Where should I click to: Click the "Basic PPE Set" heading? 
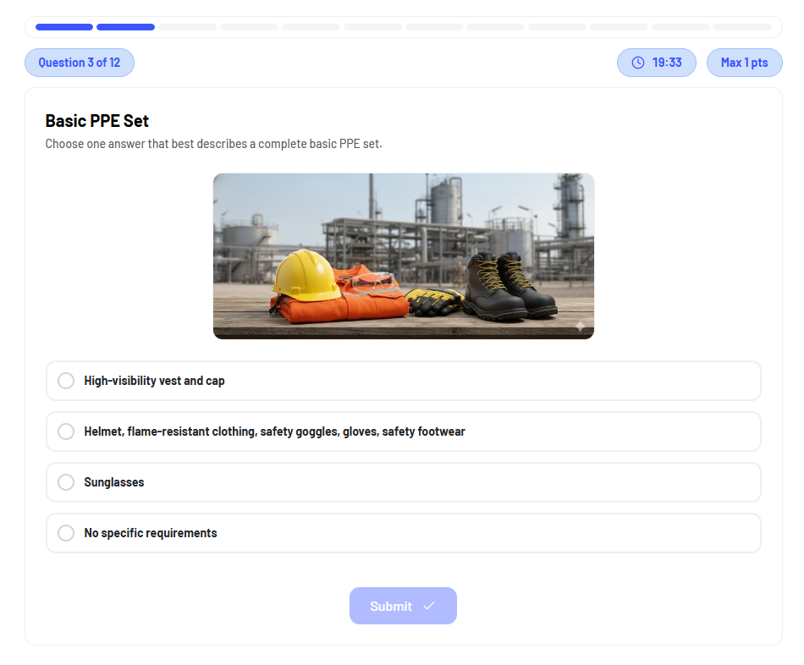pos(97,121)
